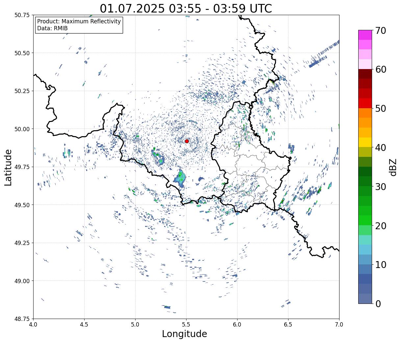Click the grey-blue swatch at the colorbar bottom

pos(365,298)
